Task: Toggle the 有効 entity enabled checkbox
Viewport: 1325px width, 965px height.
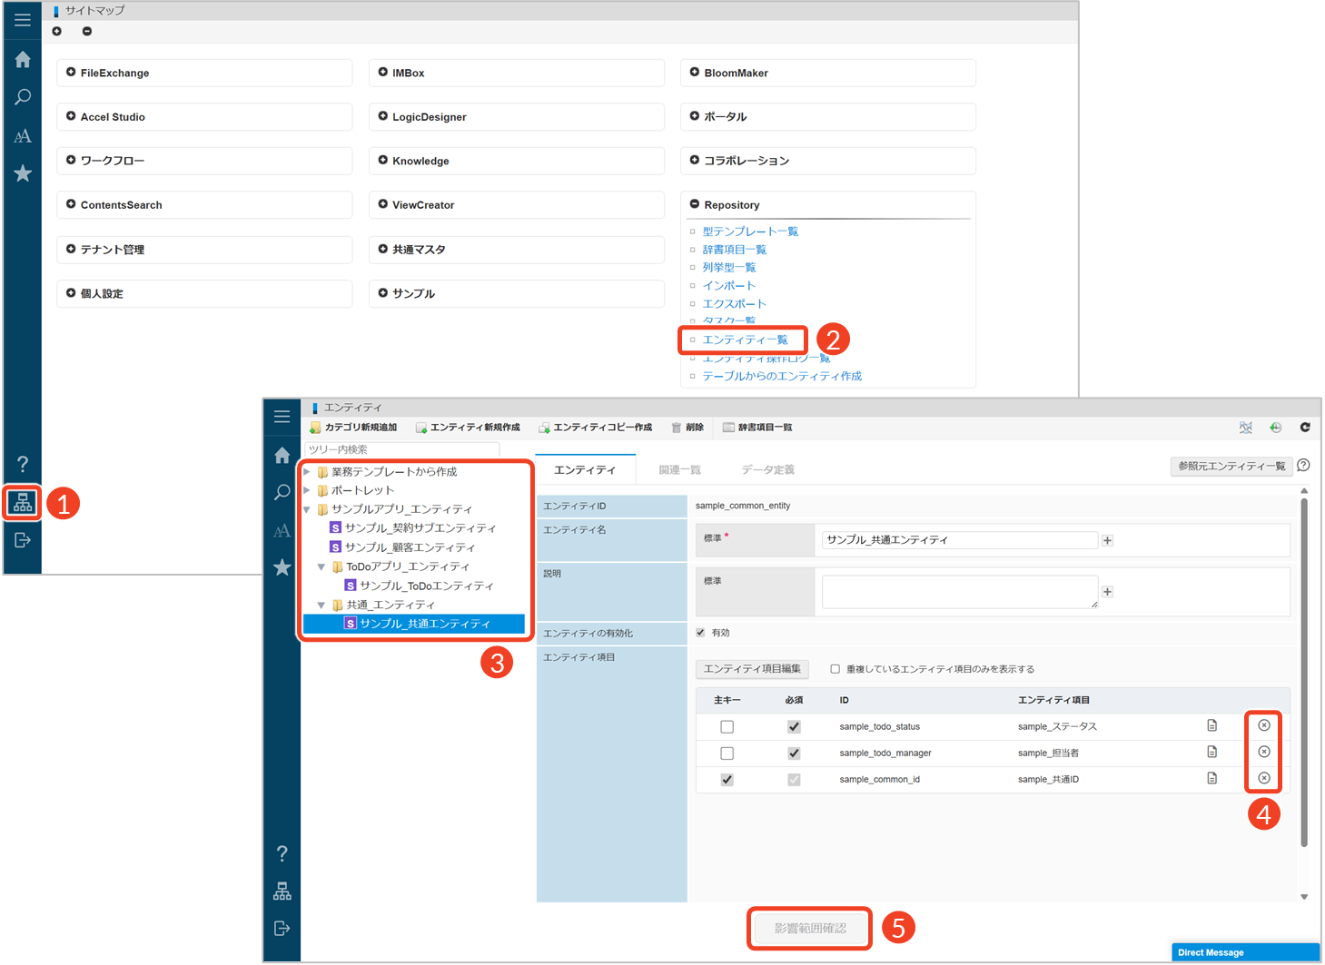Action: coord(700,633)
